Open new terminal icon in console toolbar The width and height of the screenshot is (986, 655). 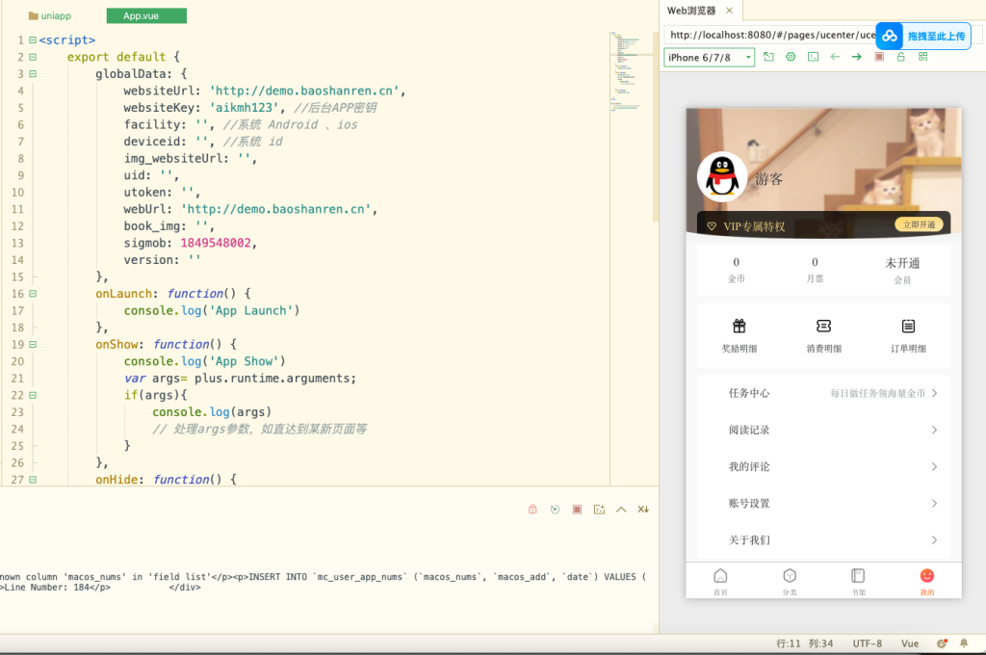point(599,510)
